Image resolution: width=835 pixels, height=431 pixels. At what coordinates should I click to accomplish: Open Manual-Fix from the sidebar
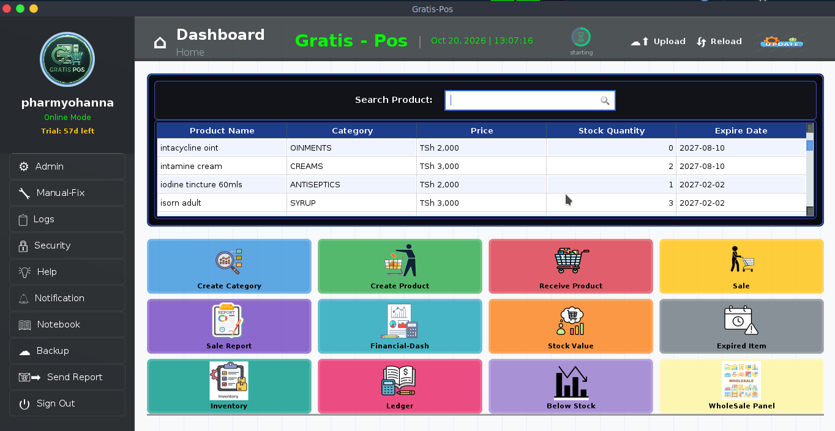[67, 193]
